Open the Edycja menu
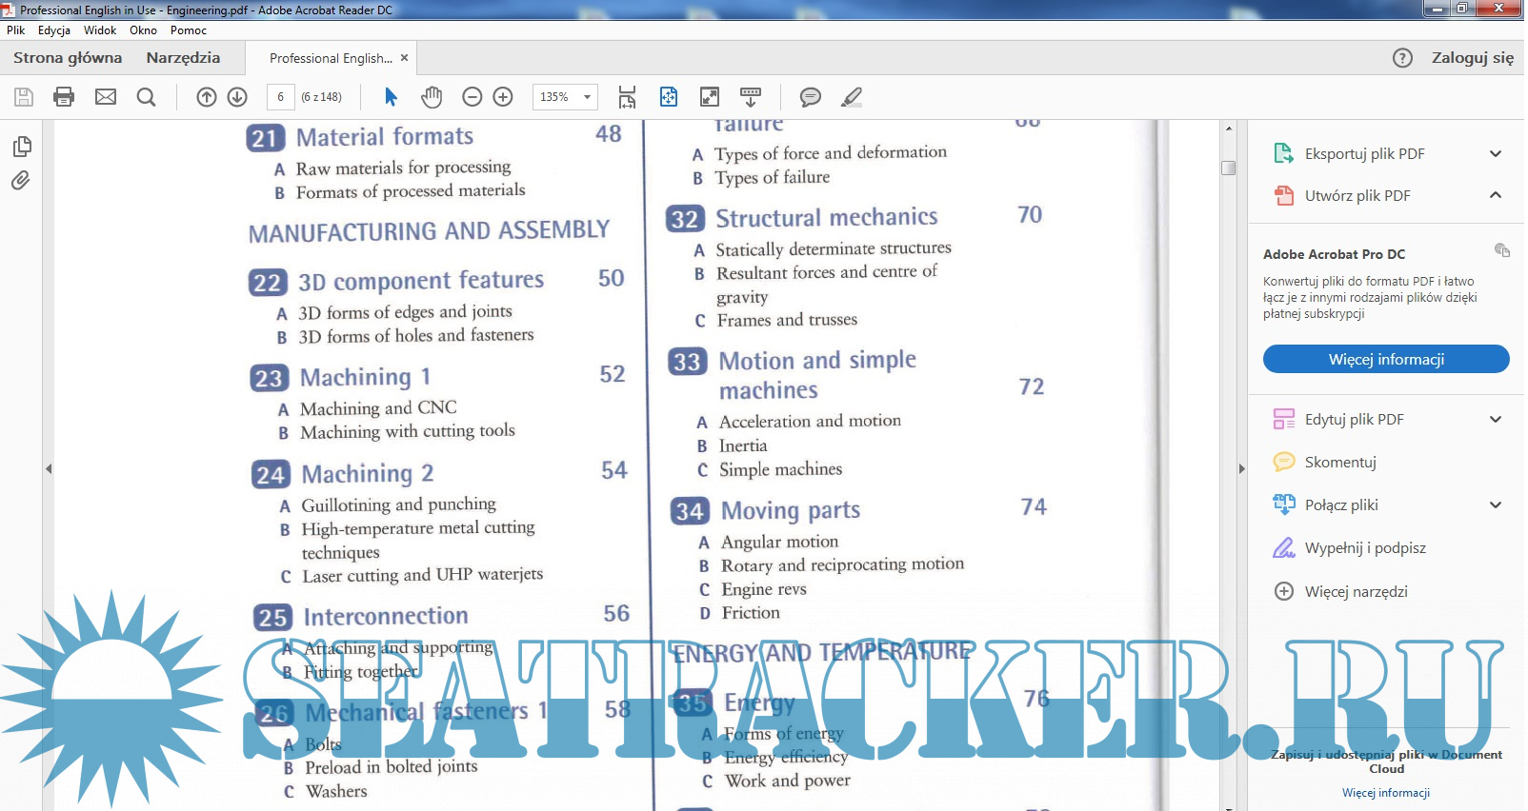This screenshot has height=811, width=1528. (x=54, y=30)
